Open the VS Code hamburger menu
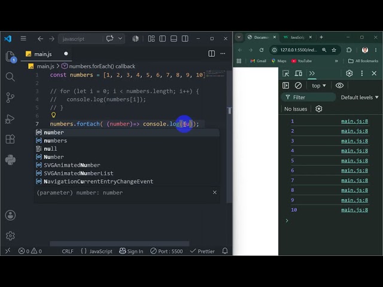Image resolution: width=383 pixels, height=287 pixels. point(23,38)
